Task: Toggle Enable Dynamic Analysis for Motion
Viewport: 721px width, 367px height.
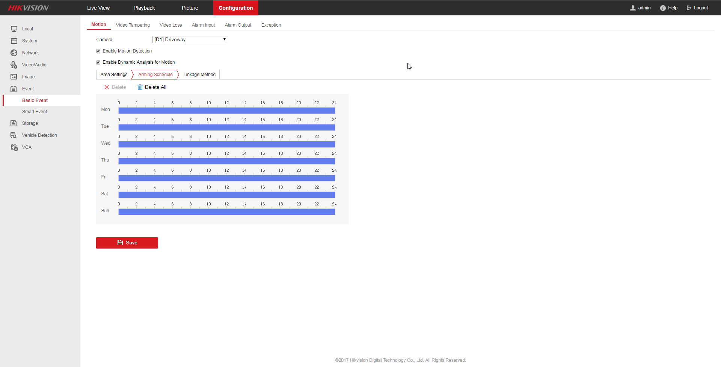Action: pyautogui.click(x=98, y=62)
